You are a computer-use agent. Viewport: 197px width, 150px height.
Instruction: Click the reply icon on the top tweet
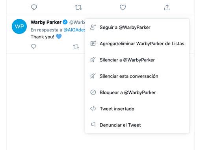pos(34,7)
